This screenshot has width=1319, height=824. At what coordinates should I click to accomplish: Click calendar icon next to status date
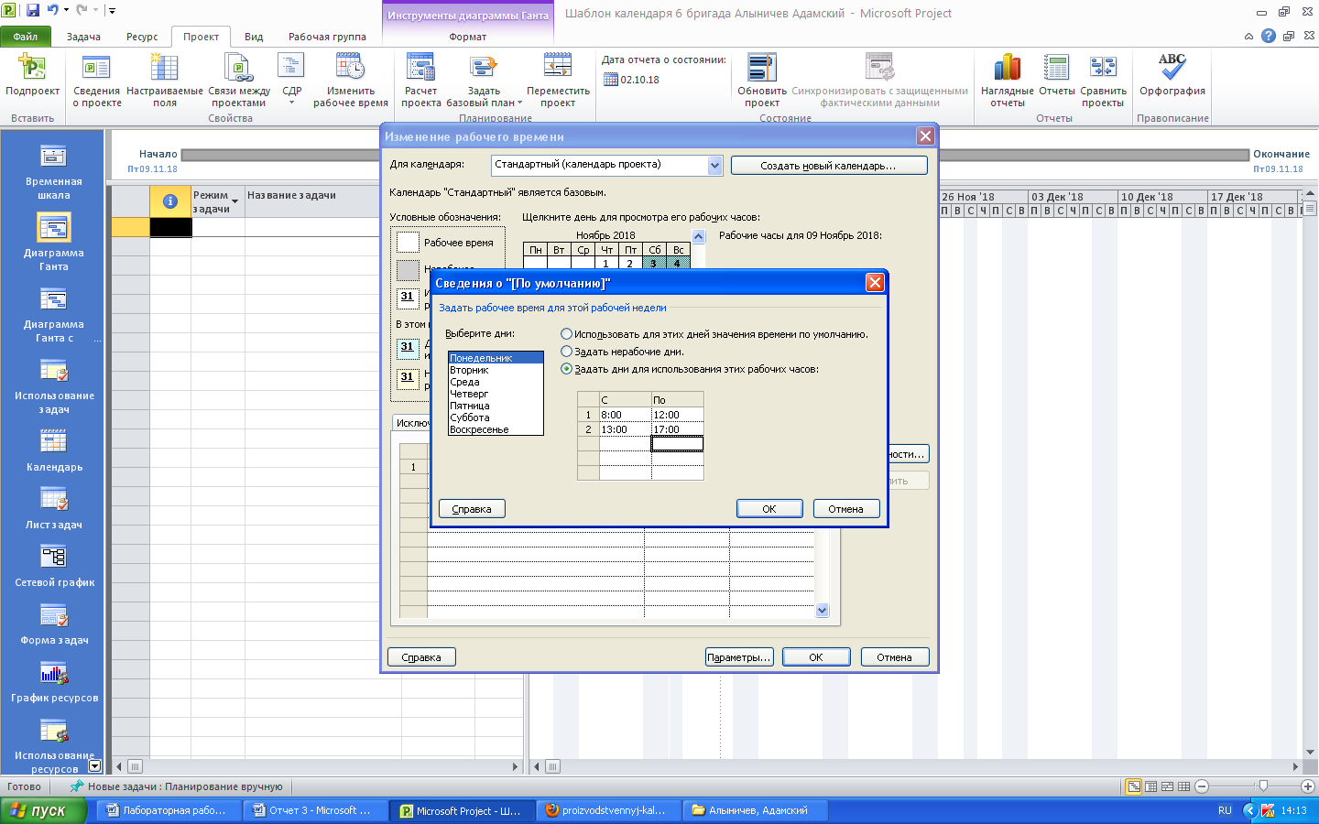coord(611,80)
